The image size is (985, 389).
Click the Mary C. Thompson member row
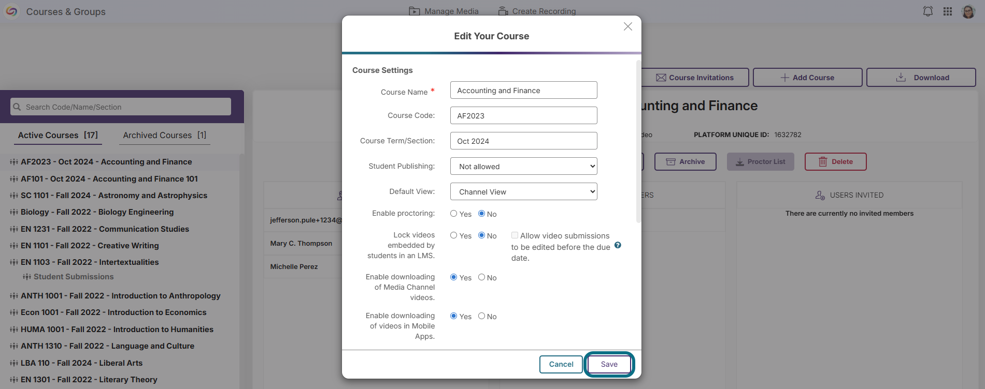(x=303, y=243)
